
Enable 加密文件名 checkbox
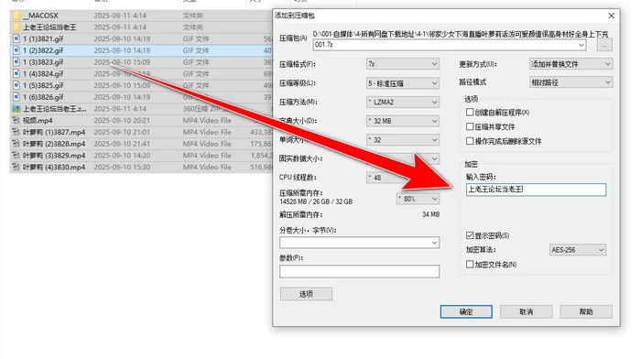470,265
